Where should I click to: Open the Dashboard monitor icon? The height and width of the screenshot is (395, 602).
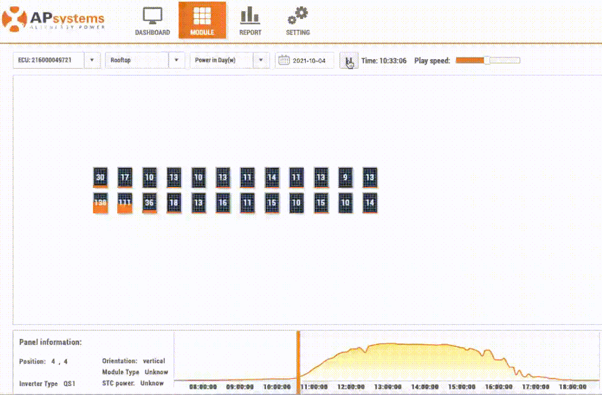pyautogui.click(x=152, y=16)
